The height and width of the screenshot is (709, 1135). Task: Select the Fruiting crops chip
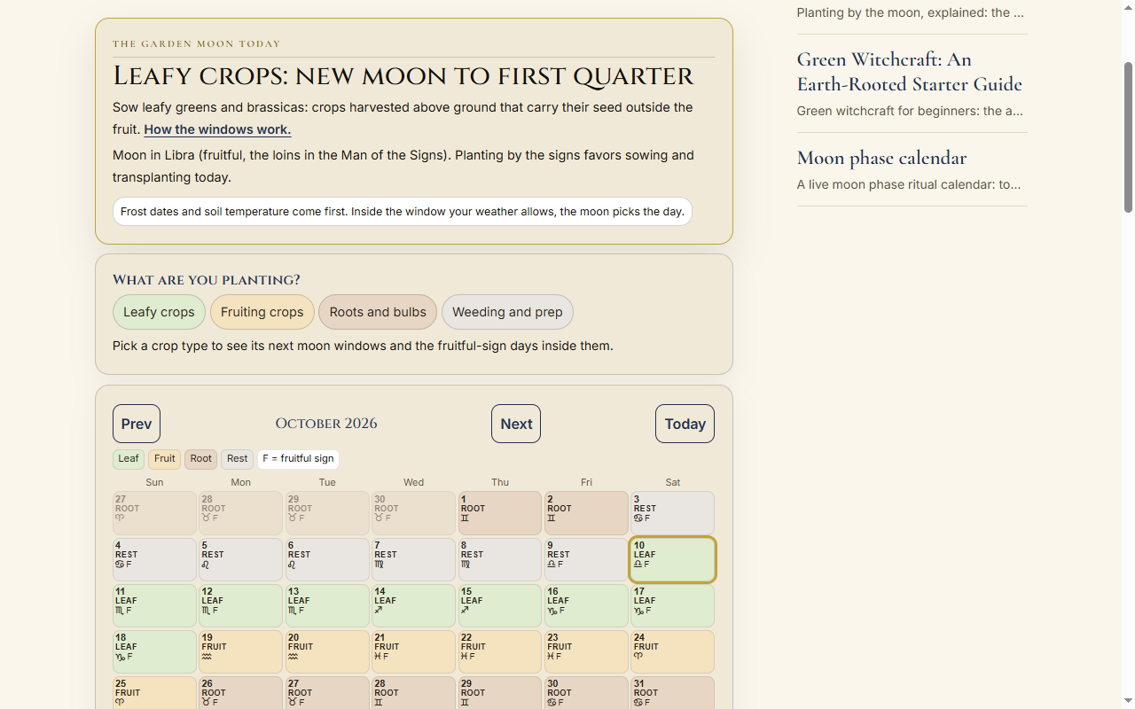tap(262, 312)
